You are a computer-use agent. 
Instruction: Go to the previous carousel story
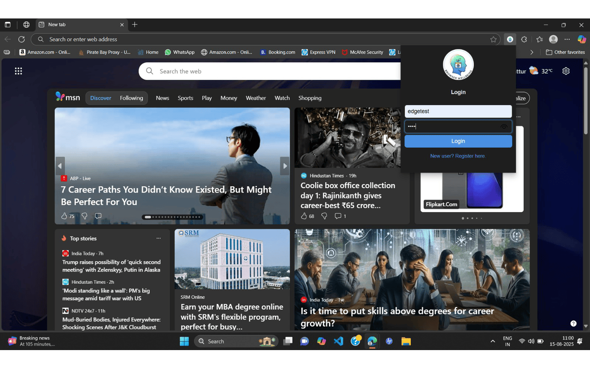60,166
